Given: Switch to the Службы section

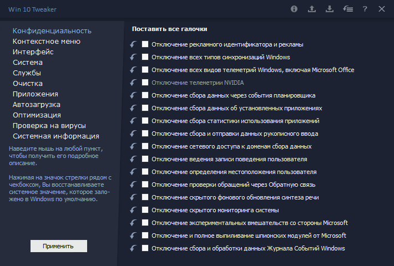Looking at the screenshot, I should click(x=27, y=73).
